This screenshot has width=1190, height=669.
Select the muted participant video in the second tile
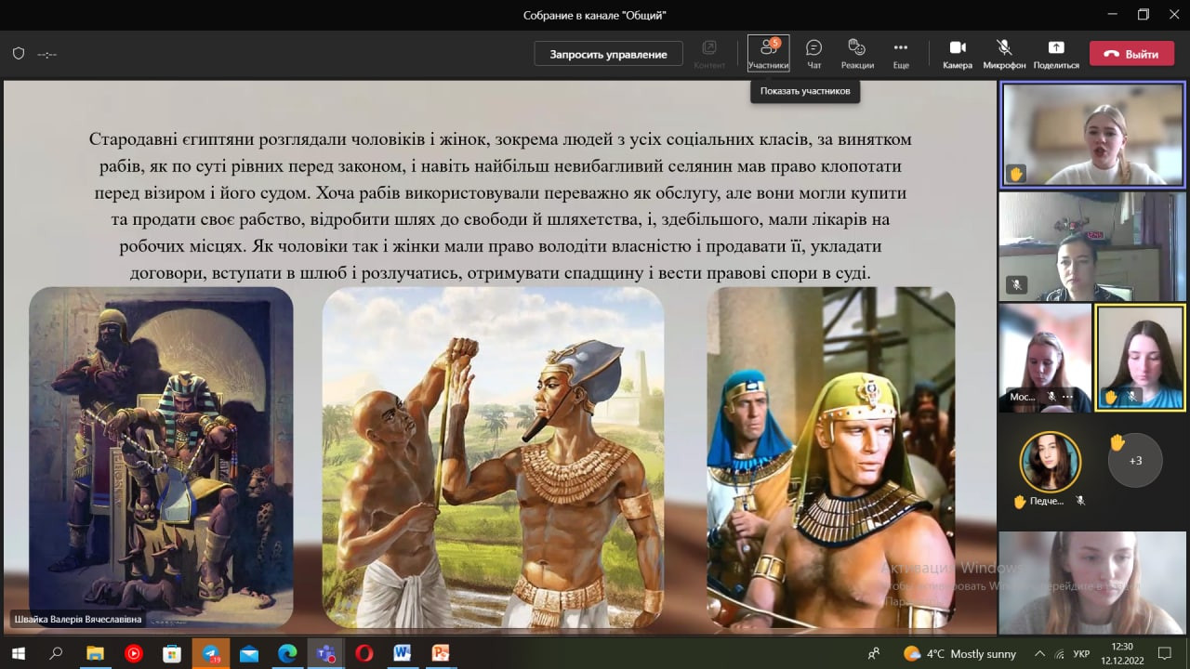pyautogui.click(x=1092, y=246)
